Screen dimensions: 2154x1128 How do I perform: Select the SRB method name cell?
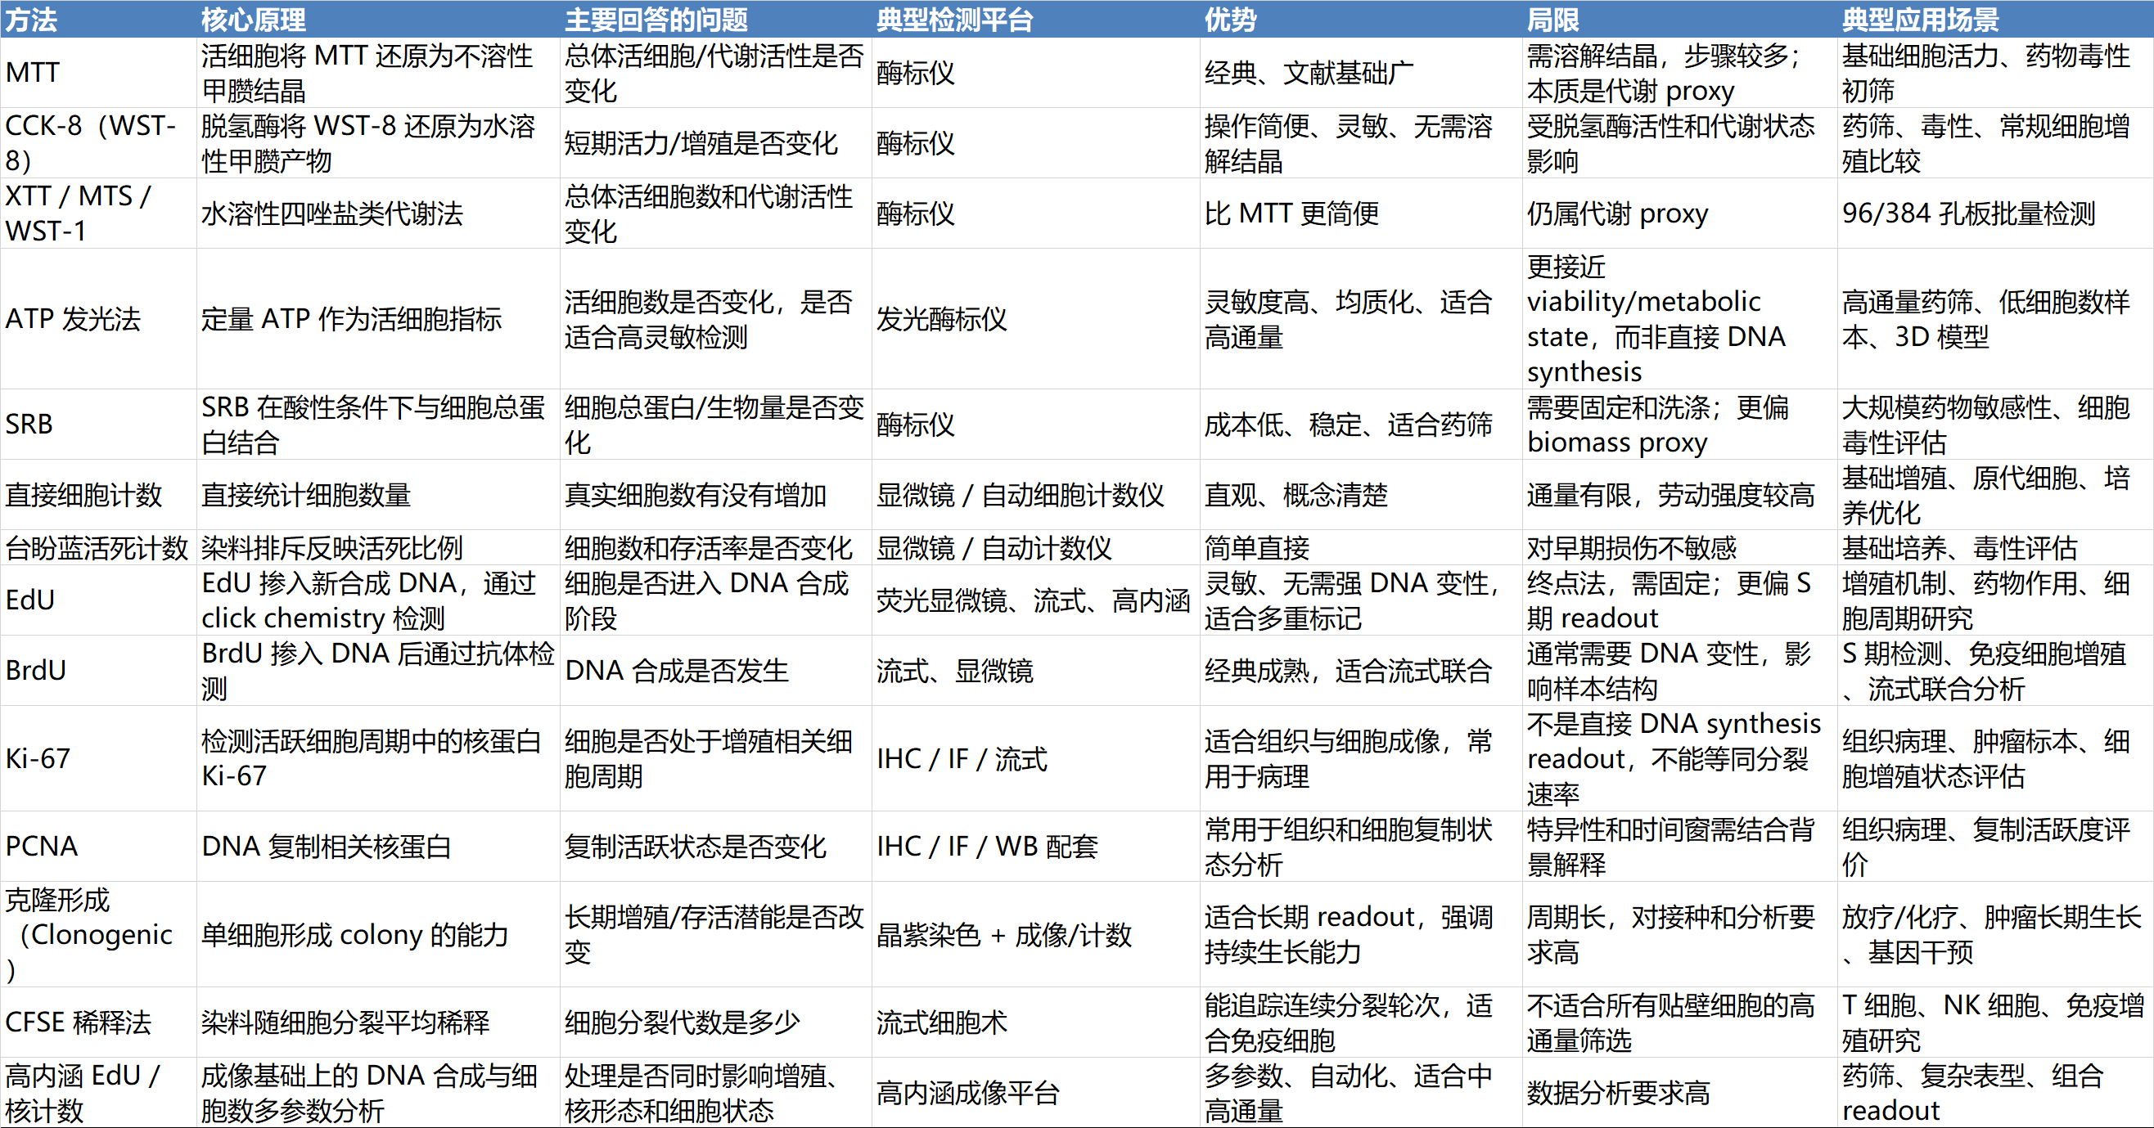(x=29, y=425)
